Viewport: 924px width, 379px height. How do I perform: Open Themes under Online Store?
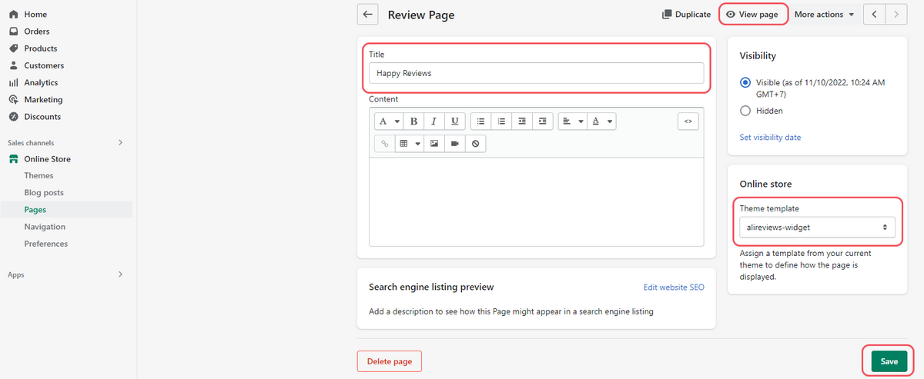click(x=38, y=175)
